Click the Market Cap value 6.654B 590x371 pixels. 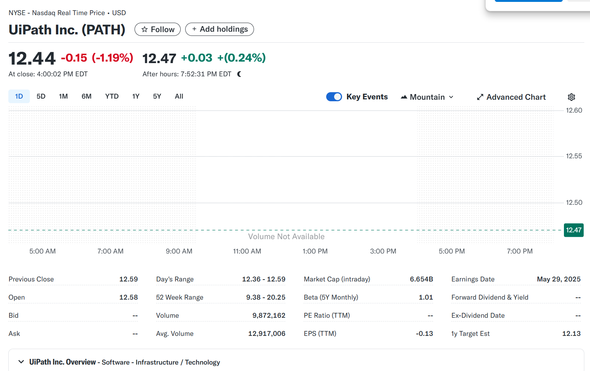coord(421,279)
